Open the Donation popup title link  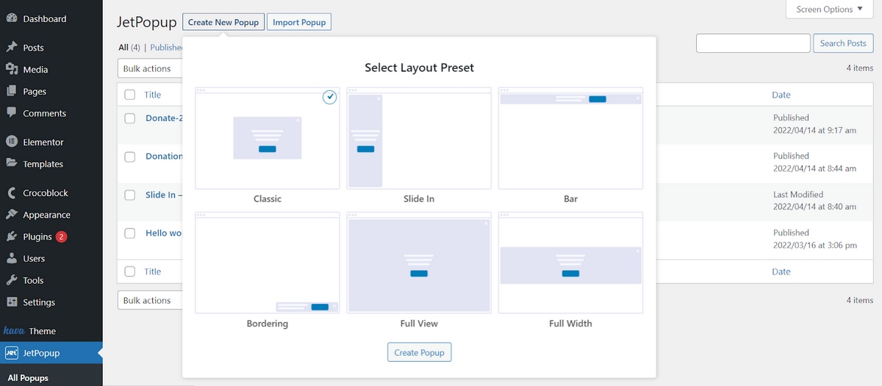pyautogui.click(x=163, y=156)
